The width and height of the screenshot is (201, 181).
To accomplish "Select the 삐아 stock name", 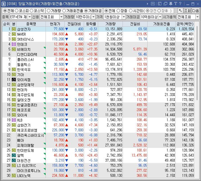I will 21,140.
